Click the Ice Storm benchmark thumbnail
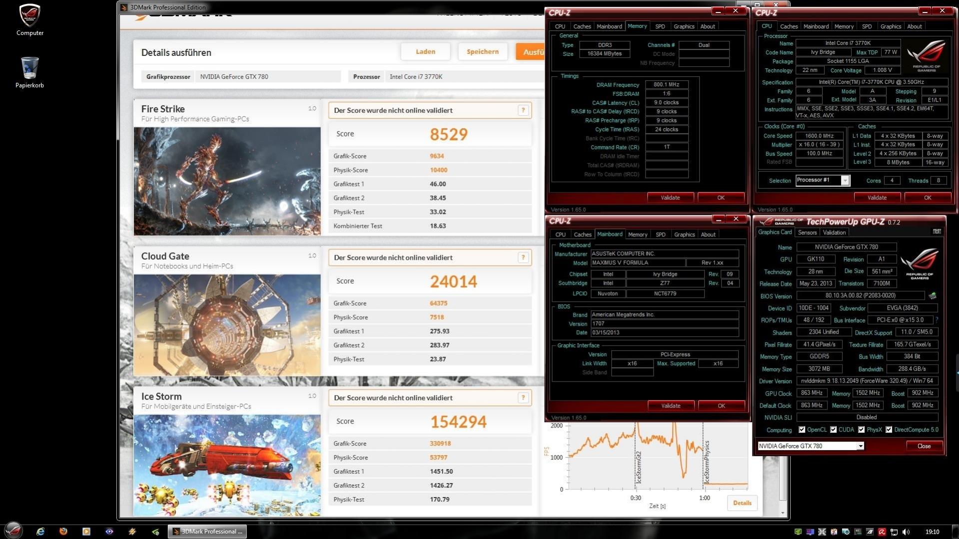 pyautogui.click(x=227, y=465)
